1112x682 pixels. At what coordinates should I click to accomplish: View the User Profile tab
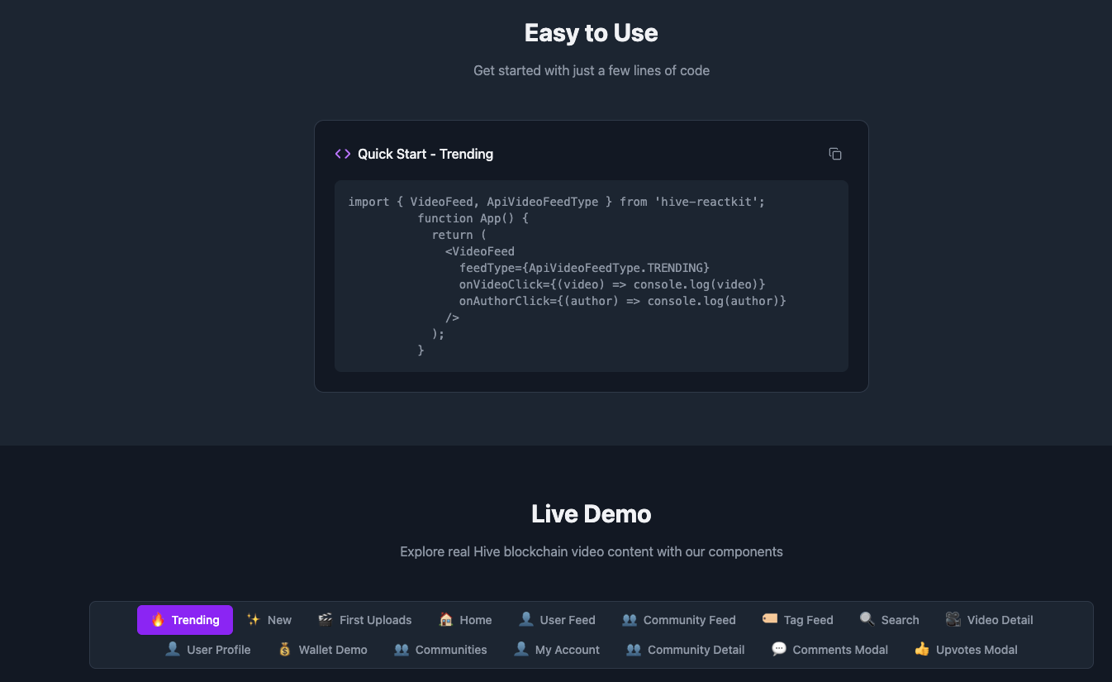(208, 650)
